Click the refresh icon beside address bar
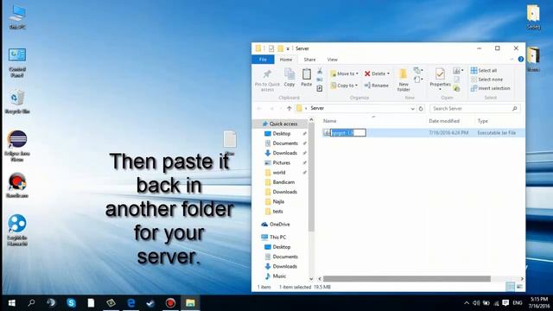 (421, 109)
